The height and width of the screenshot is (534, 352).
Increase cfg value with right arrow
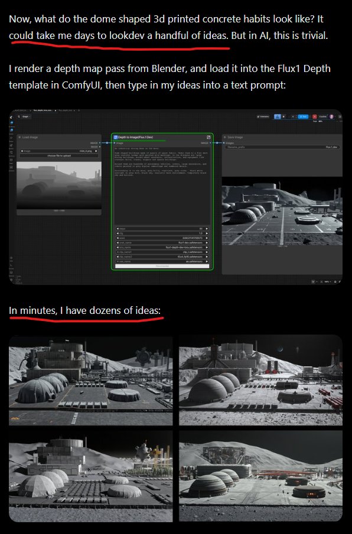[207, 233]
